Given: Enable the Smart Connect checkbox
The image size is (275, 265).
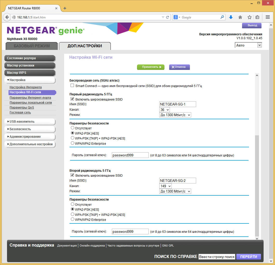Looking at the screenshot, I should pos(72,85).
